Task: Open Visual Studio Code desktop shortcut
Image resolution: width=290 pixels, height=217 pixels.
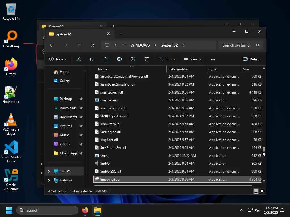Action: 11,152
